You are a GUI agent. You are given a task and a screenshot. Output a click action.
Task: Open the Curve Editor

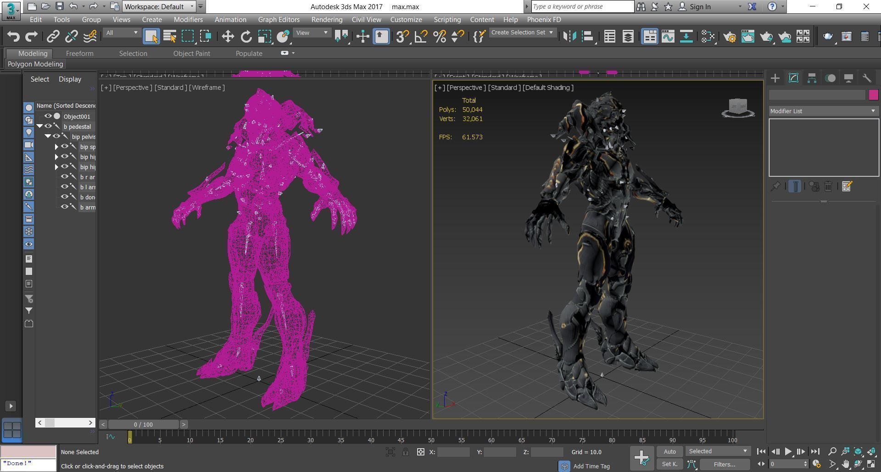click(668, 36)
